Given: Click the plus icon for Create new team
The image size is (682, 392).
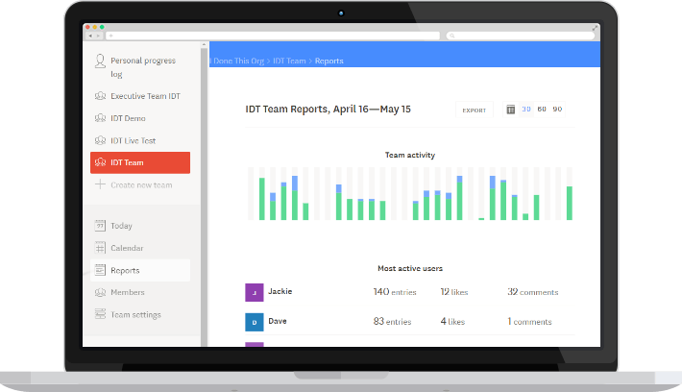Looking at the screenshot, I should point(100,184).
